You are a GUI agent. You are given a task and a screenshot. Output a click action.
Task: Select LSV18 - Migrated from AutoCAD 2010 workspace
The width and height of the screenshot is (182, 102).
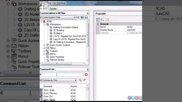pyautogui.click(x=69, y=36)
